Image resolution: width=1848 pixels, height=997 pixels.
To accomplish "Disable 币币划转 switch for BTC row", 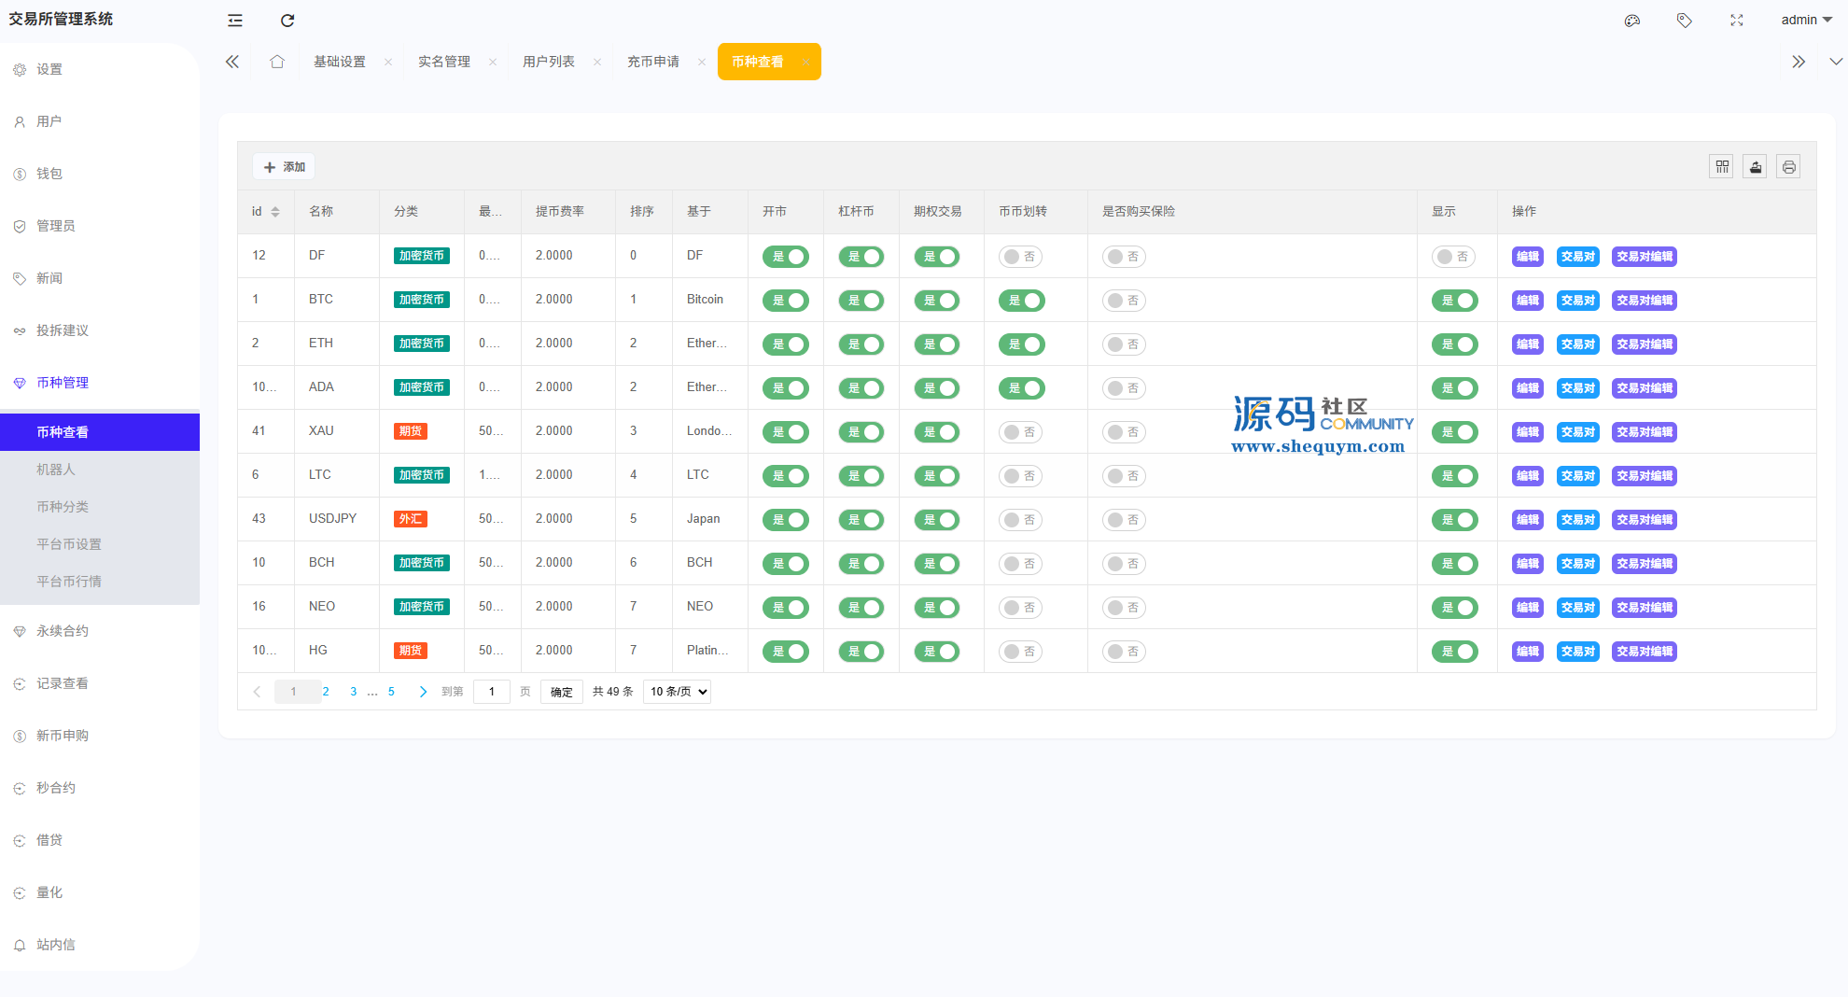I will click(1022, 301).
